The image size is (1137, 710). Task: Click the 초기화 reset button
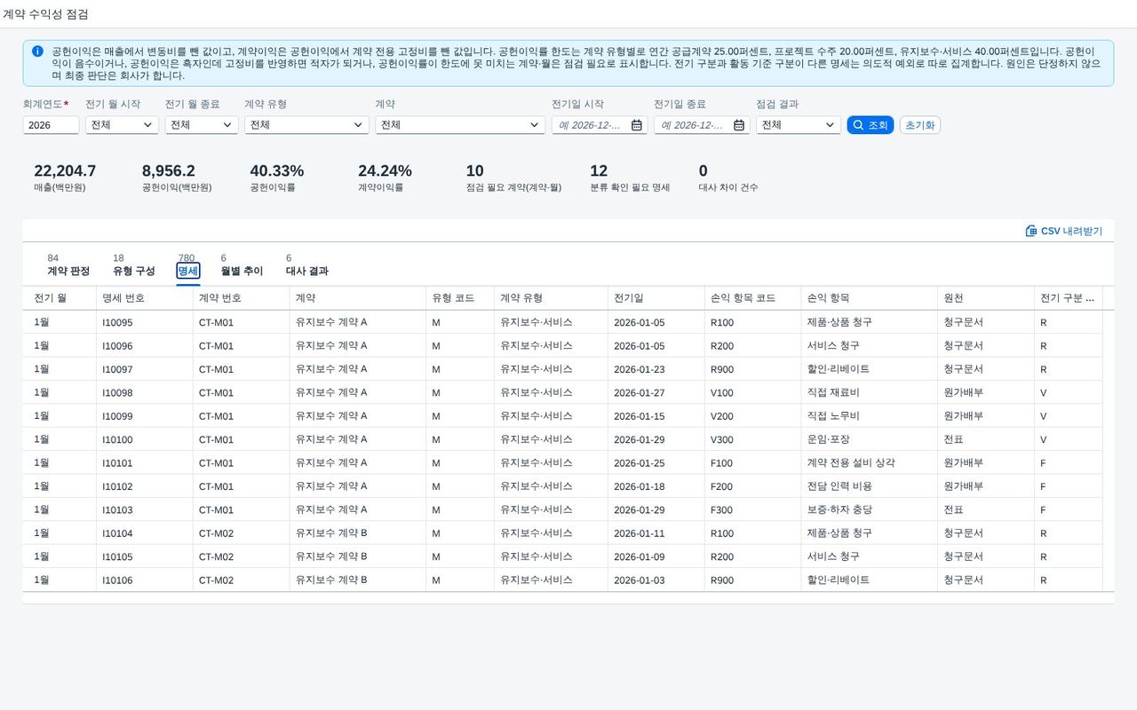[x=919, y=125]
